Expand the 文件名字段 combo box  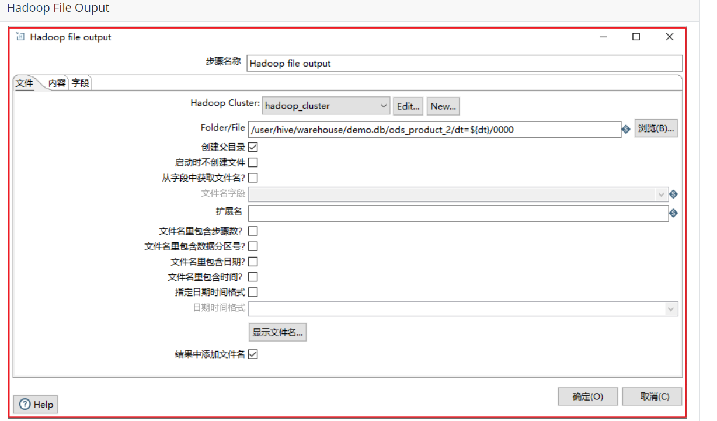[661, 193]
